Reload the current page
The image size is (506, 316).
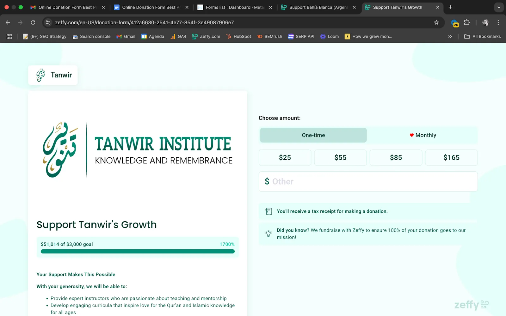click(33, 22)
